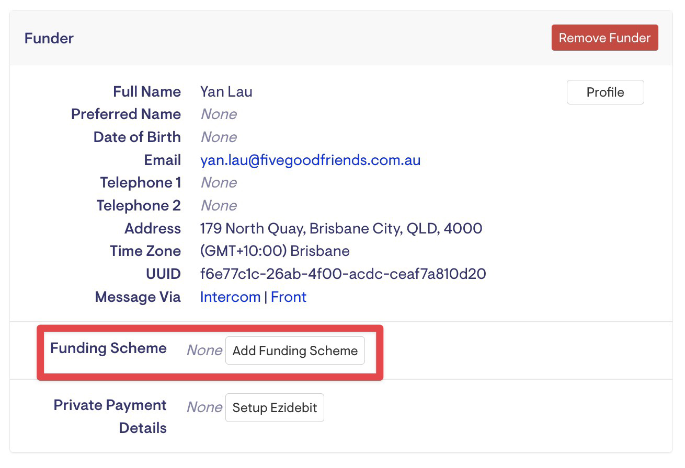Image resolution: width=685 pixels, height=468 pixels.
Task: Click the Funding Scheme label
Action: point(108,348)
